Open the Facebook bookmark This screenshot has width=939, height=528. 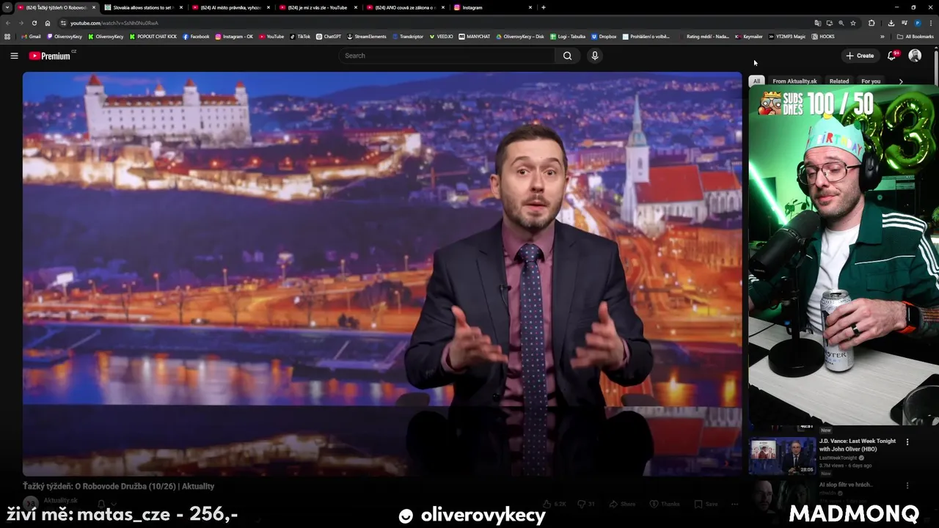[x=196, y=37]
